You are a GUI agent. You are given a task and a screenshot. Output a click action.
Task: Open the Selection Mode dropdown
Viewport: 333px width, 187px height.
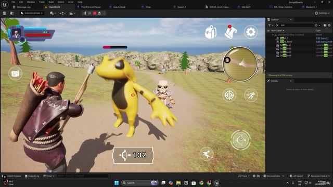click(x=32, y=13)
